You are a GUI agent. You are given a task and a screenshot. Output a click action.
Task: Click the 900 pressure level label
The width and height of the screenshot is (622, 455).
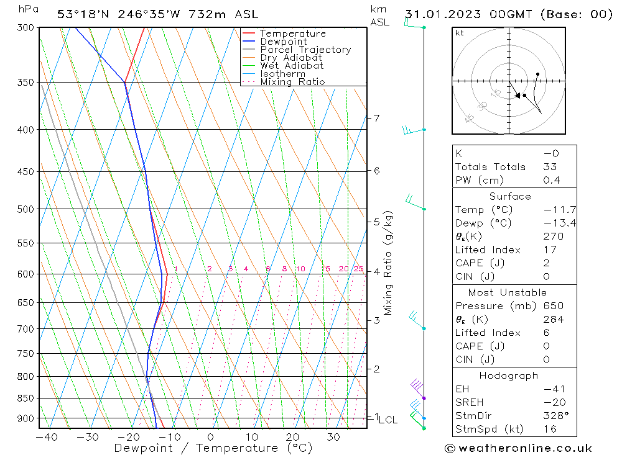point(26,418)
